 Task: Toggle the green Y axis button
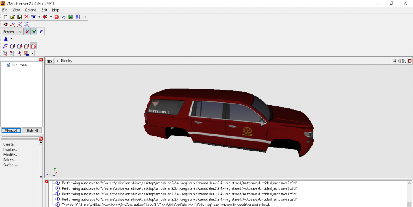coord(34,31)
